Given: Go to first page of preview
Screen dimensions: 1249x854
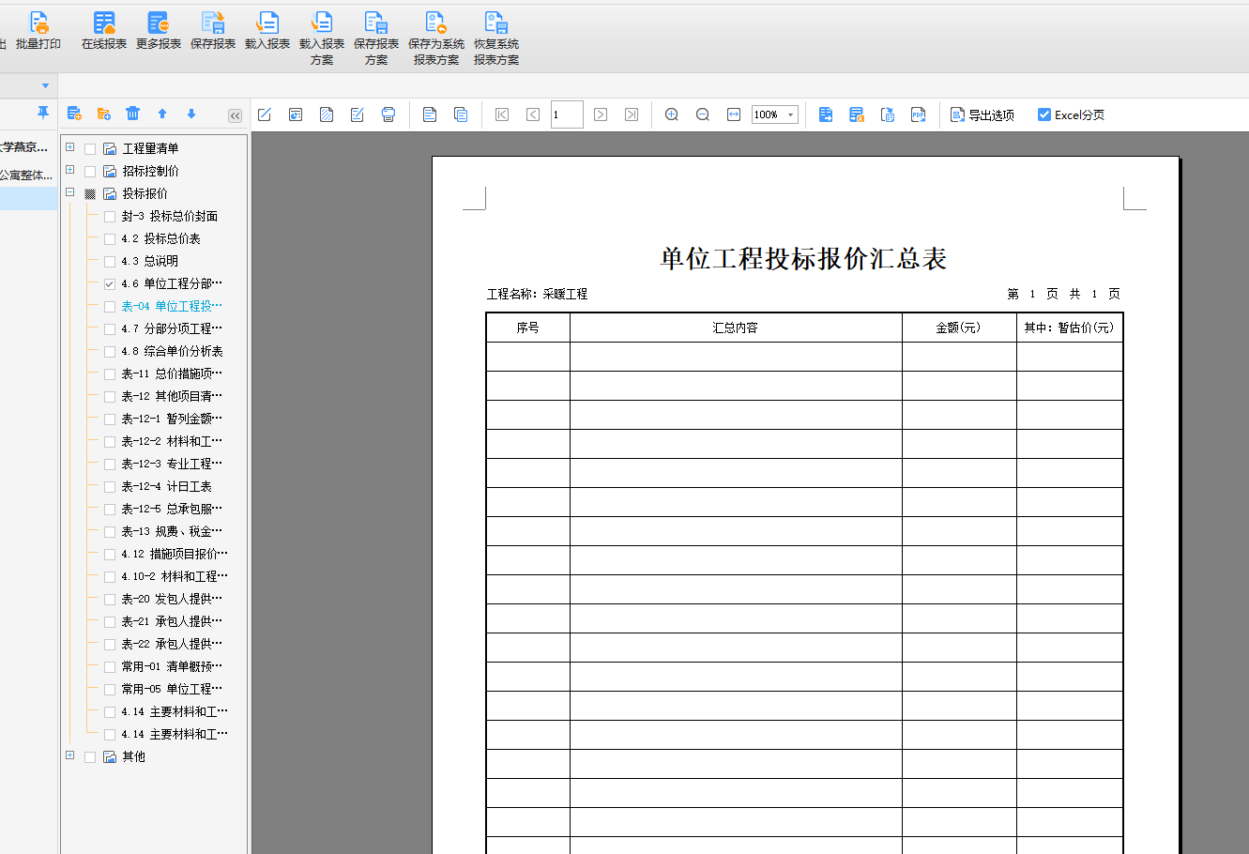Looking at the screenshot, I should click(x=502, y=114).
